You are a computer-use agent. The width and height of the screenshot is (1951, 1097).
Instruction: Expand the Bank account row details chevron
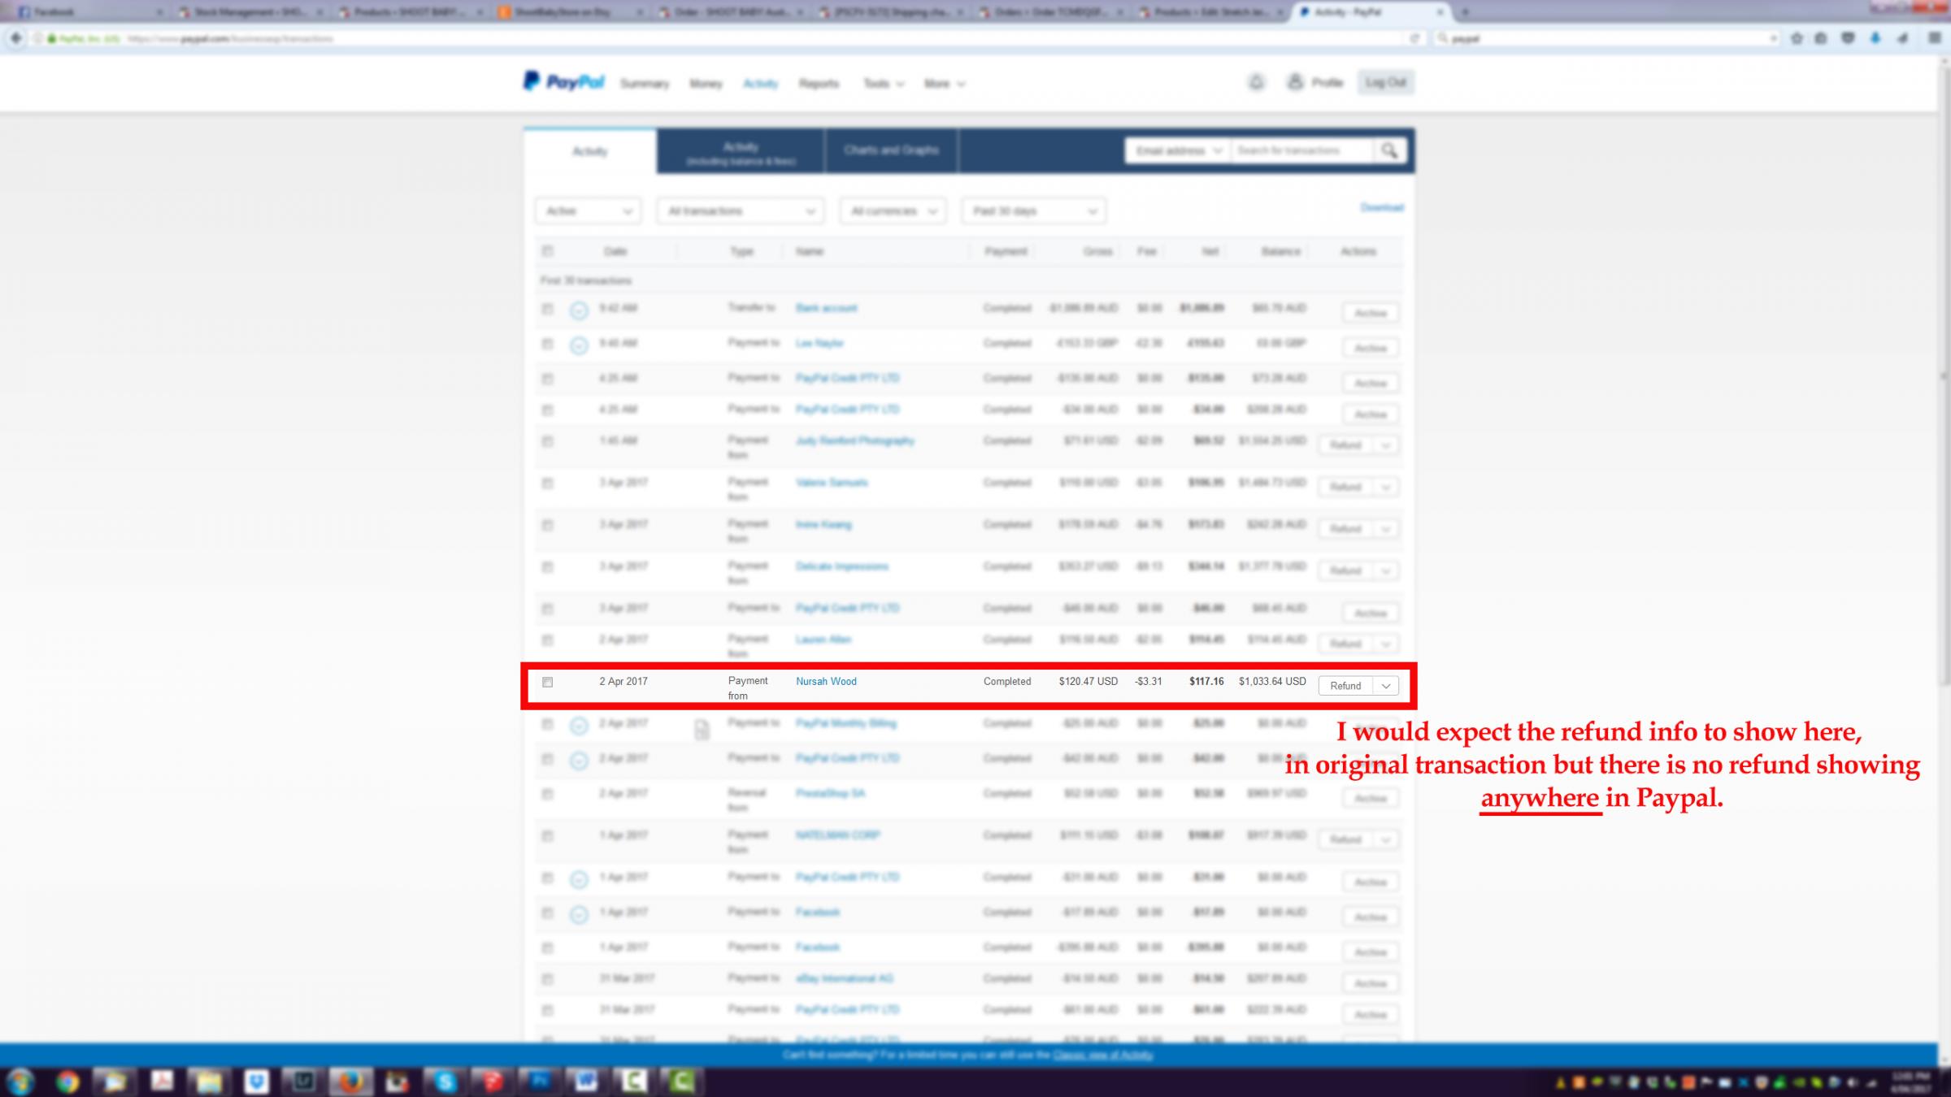(x=579, y=310)
